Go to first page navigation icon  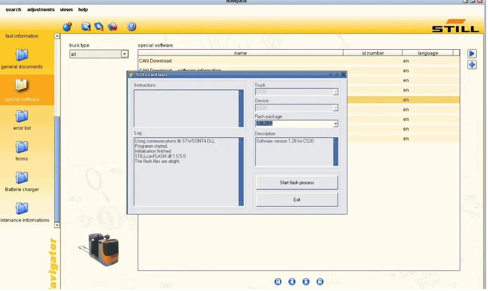coord(278,282)
